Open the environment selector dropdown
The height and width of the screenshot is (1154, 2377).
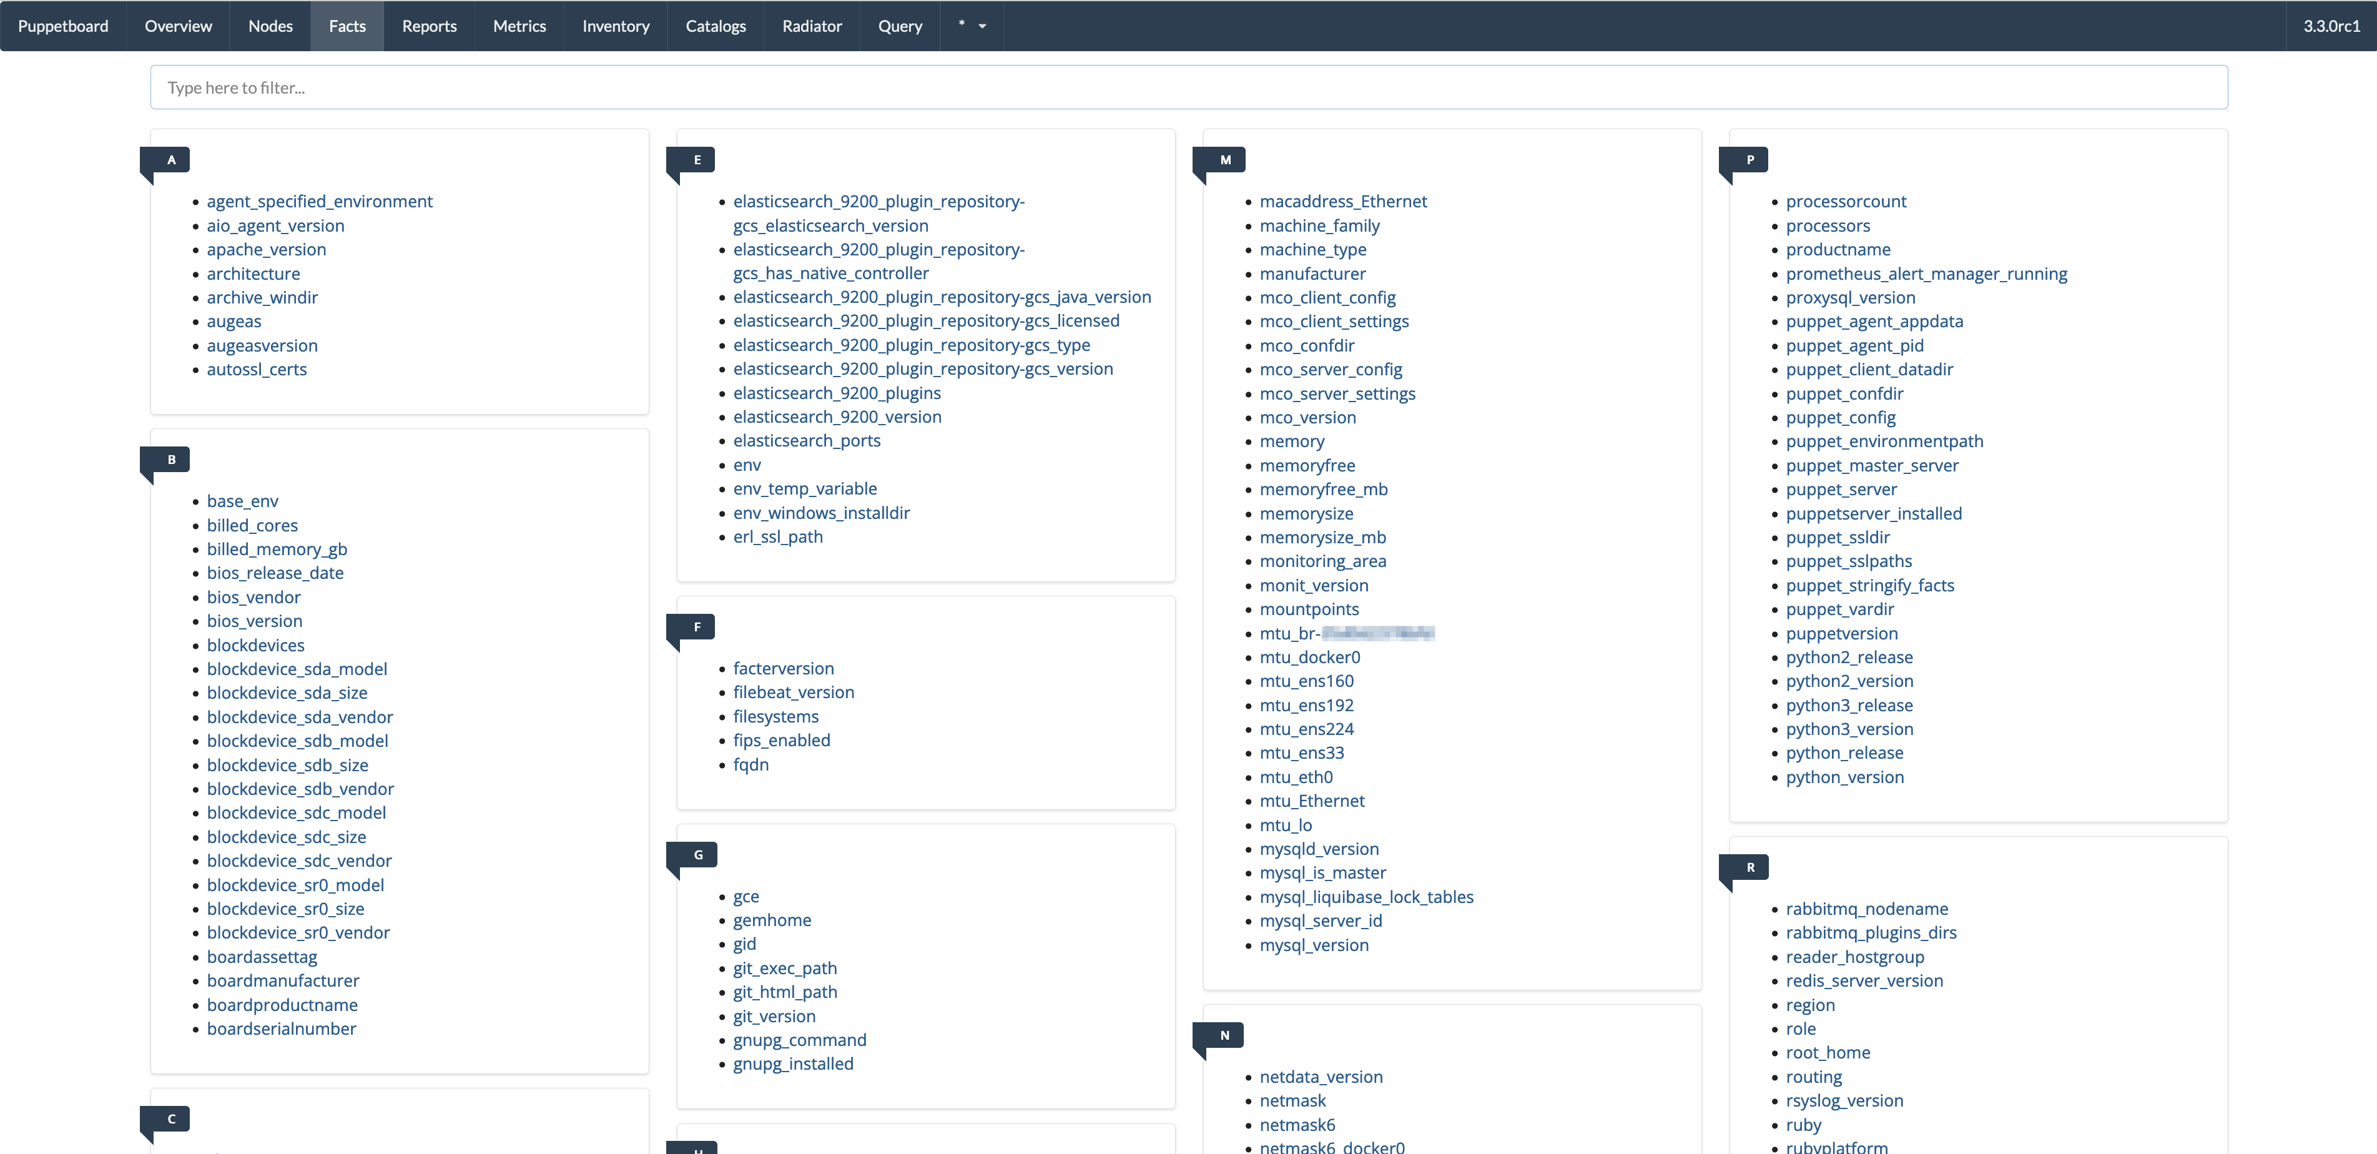[972, 26]
